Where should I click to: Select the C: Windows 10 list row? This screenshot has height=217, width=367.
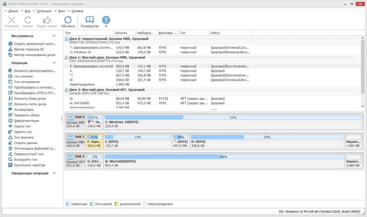pyautogui.click(x=212, y=52)
